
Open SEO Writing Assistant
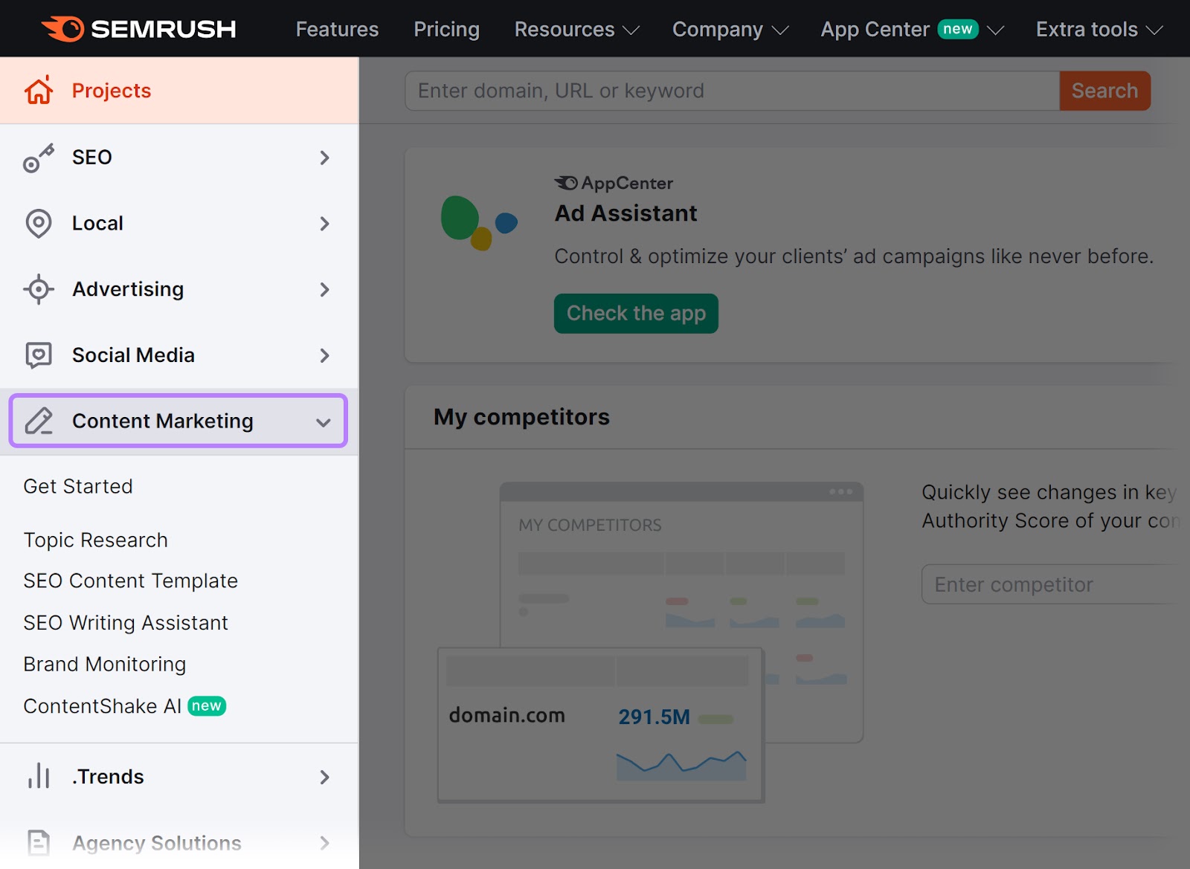[125, 623]
